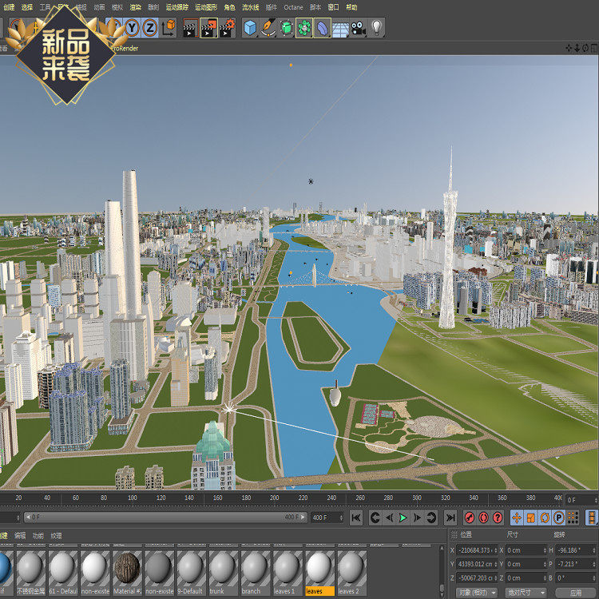599x599 pixels.
Task: Toggle automatic keyframing button
Action: [484, 518]
